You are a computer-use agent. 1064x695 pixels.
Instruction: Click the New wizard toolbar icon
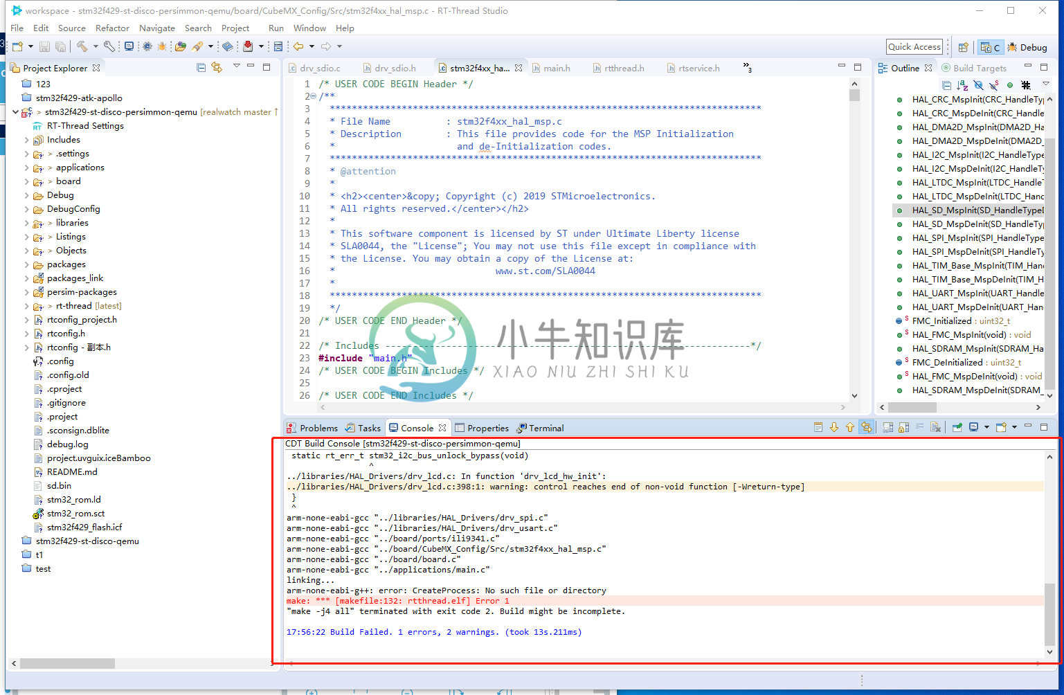(17, 46)
